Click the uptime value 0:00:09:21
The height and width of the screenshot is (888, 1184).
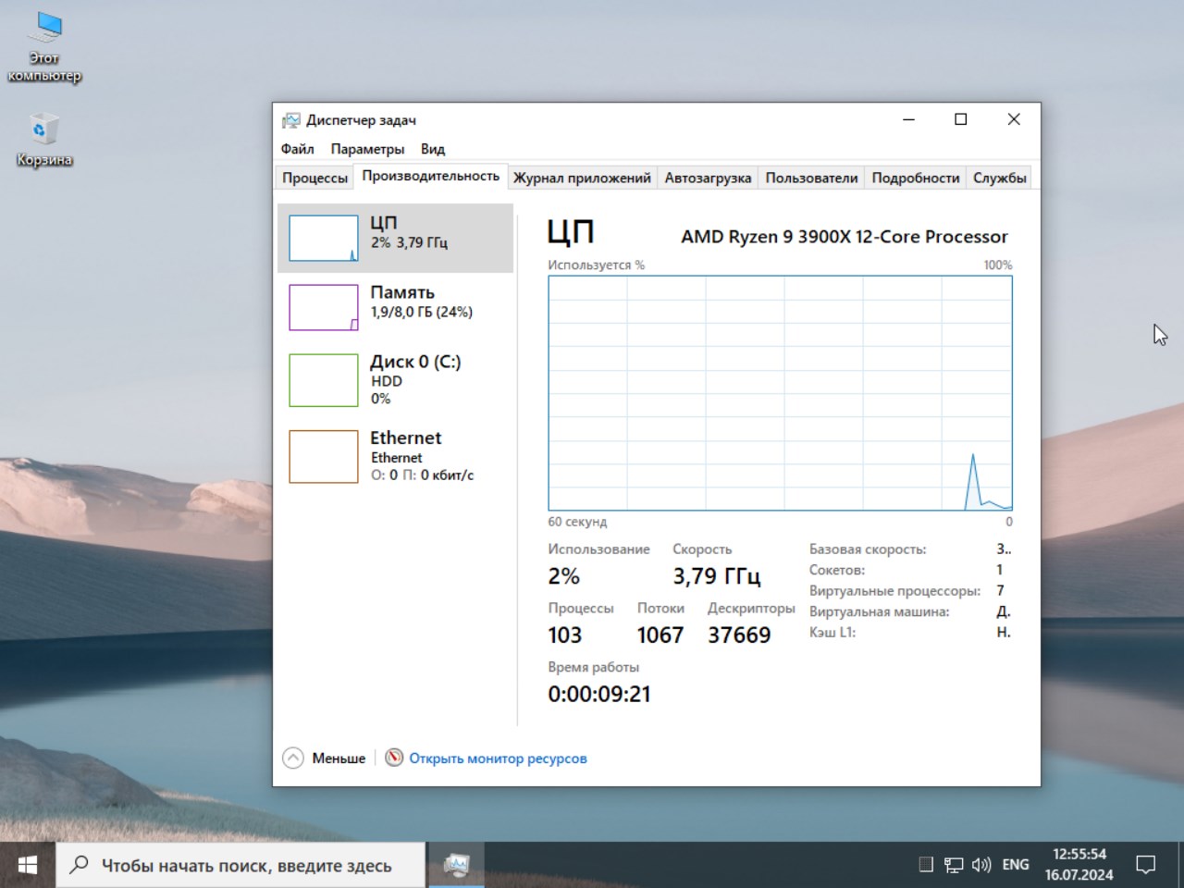click(599, 695)
